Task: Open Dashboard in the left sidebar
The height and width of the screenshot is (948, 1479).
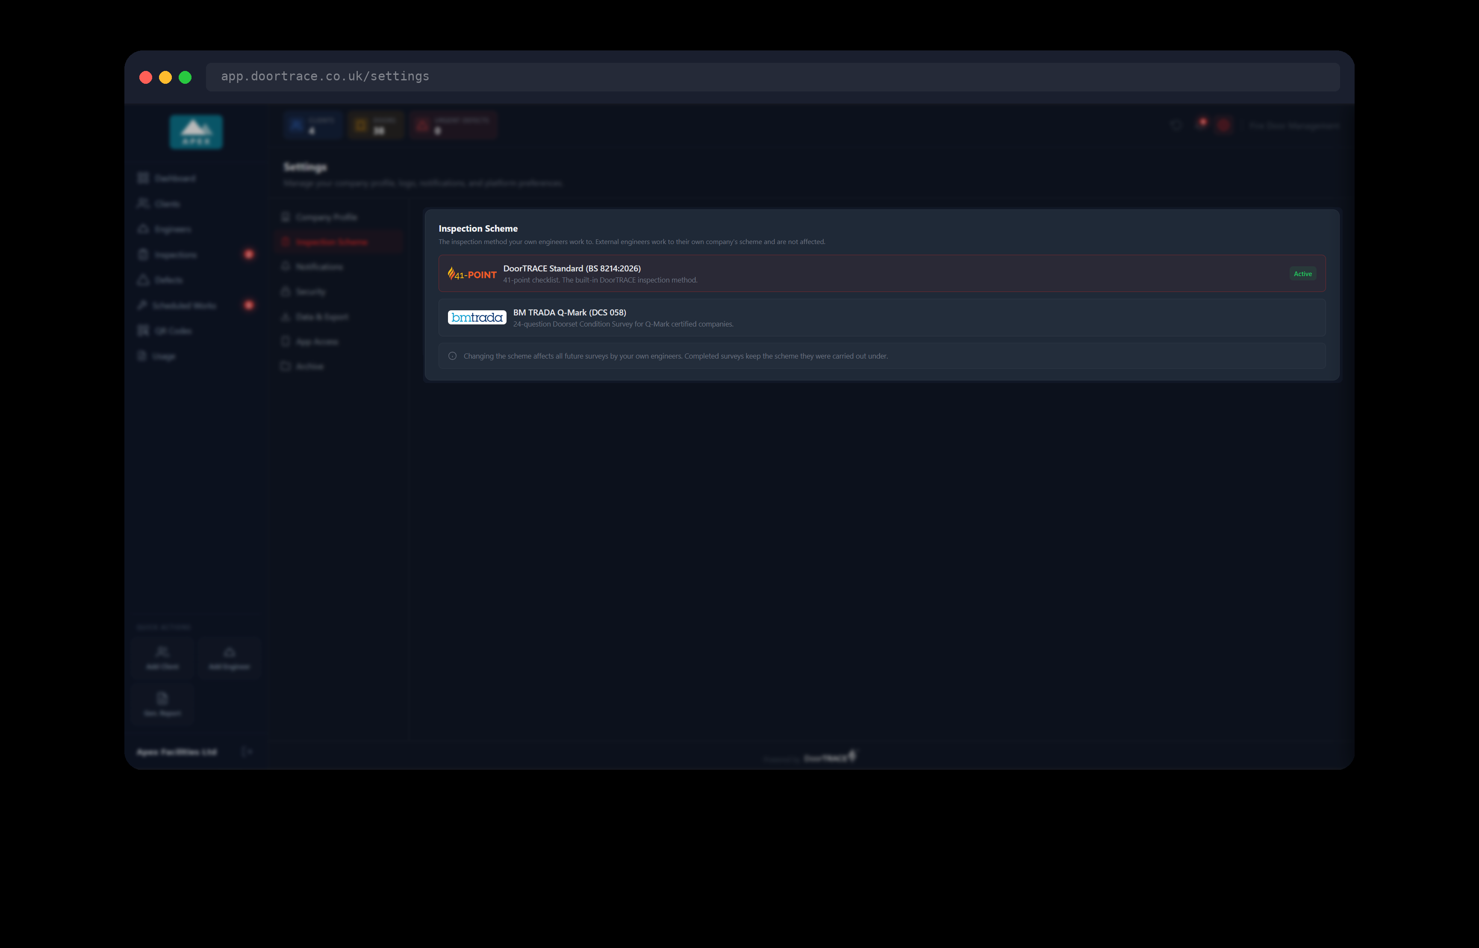Action: tap(196, 179)
